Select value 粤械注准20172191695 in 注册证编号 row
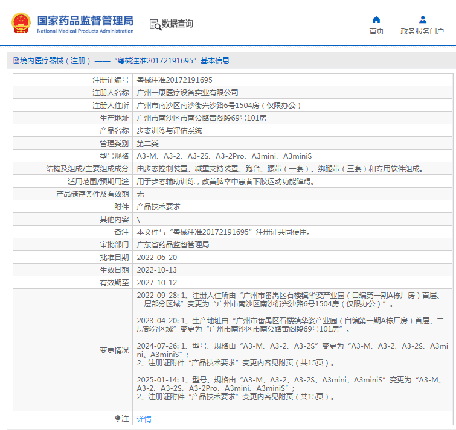 (175, 80)
